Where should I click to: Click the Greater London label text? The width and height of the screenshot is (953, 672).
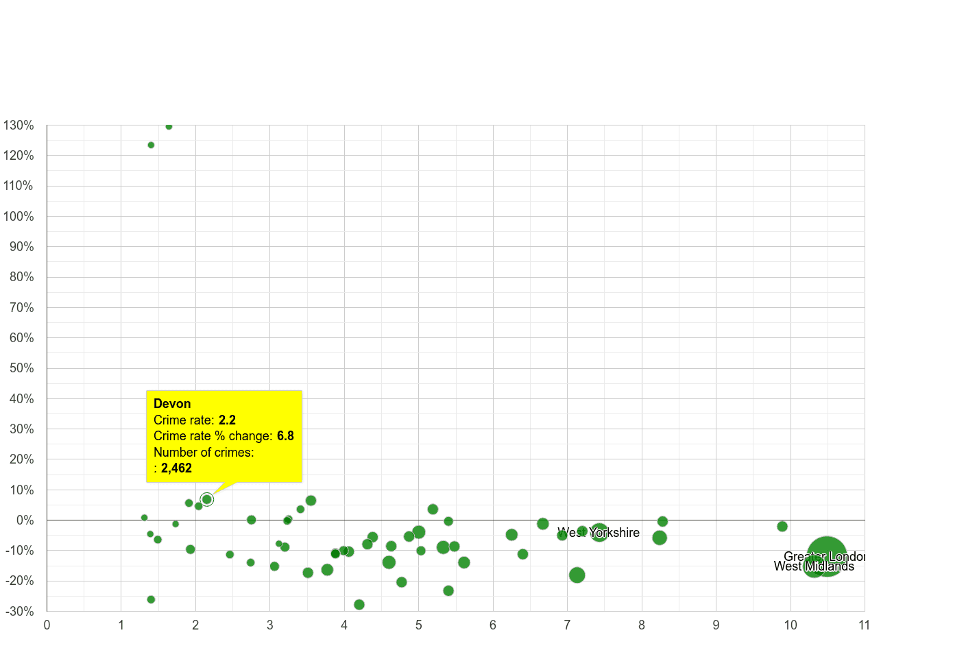[824, 557]
